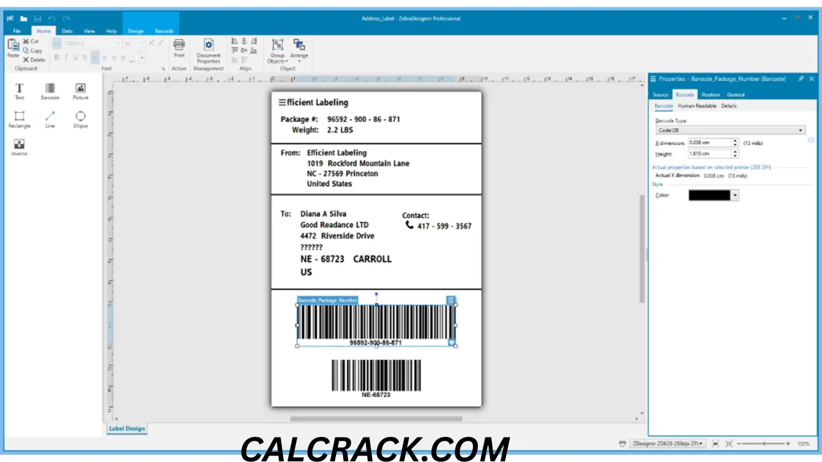Open the Source tab in Properties panel
This screenshot has width=822, height=462.
click(x=661, y=94)
